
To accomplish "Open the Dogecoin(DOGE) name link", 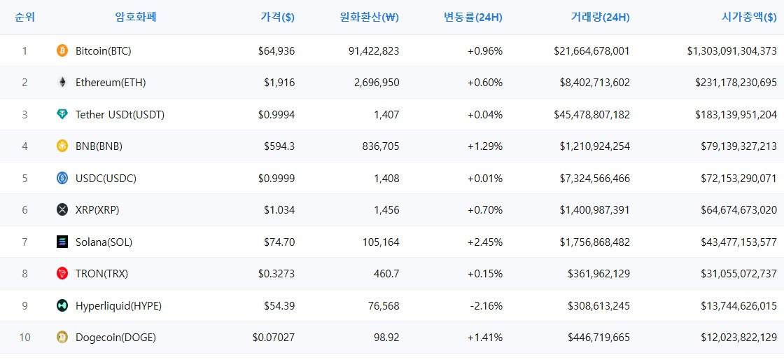I will (x=116, y=338).
